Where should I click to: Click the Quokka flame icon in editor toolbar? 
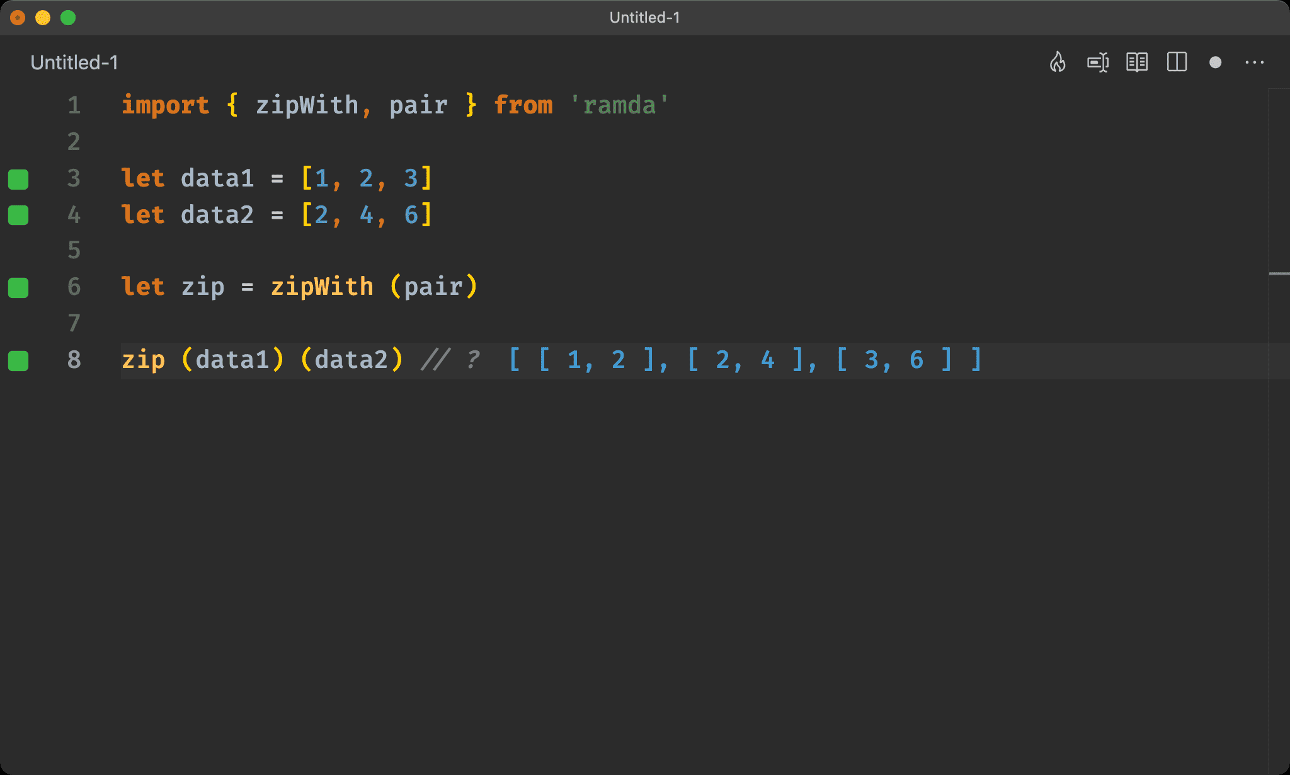pos(1058,62)
